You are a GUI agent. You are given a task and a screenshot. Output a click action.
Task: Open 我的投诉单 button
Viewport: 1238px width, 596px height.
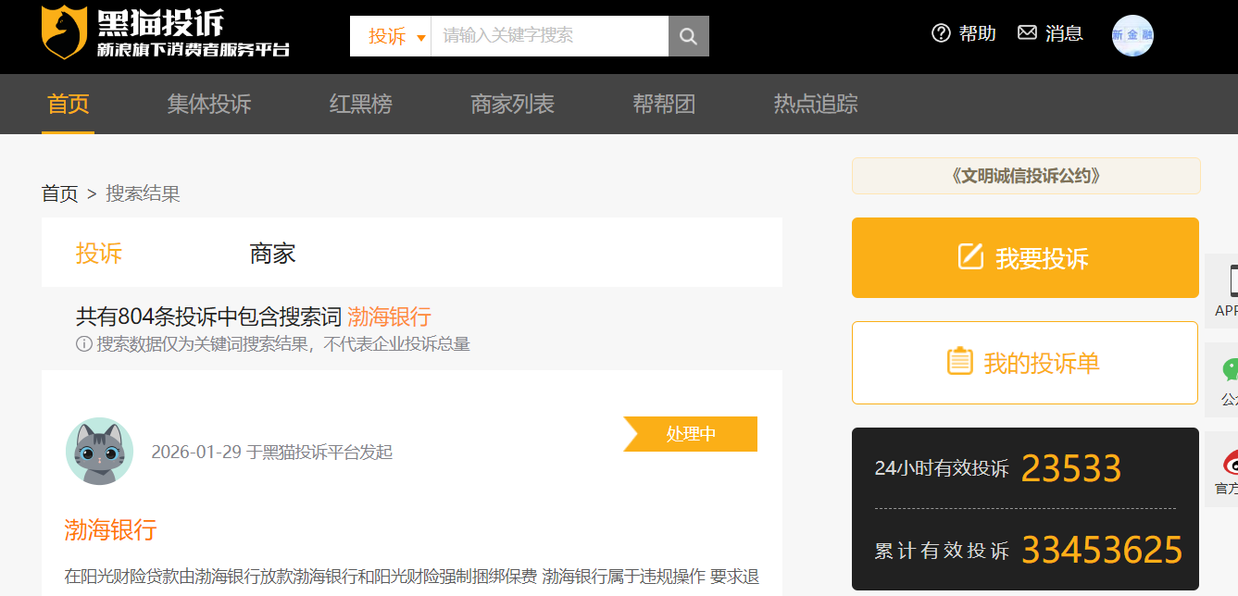[x=1025, y=363]
